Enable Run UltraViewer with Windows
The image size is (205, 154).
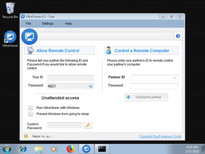click(30, 108)
